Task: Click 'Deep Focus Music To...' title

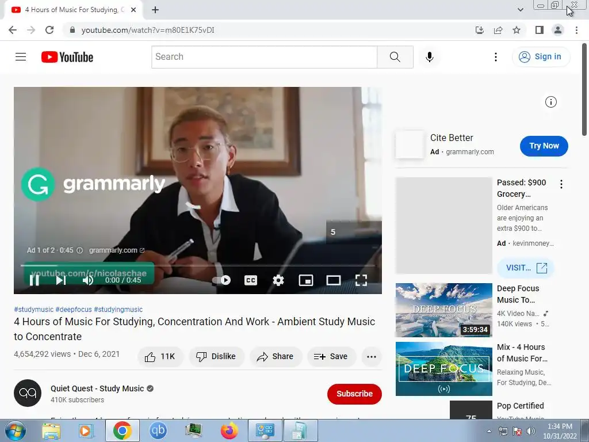Action: point(518,294)
